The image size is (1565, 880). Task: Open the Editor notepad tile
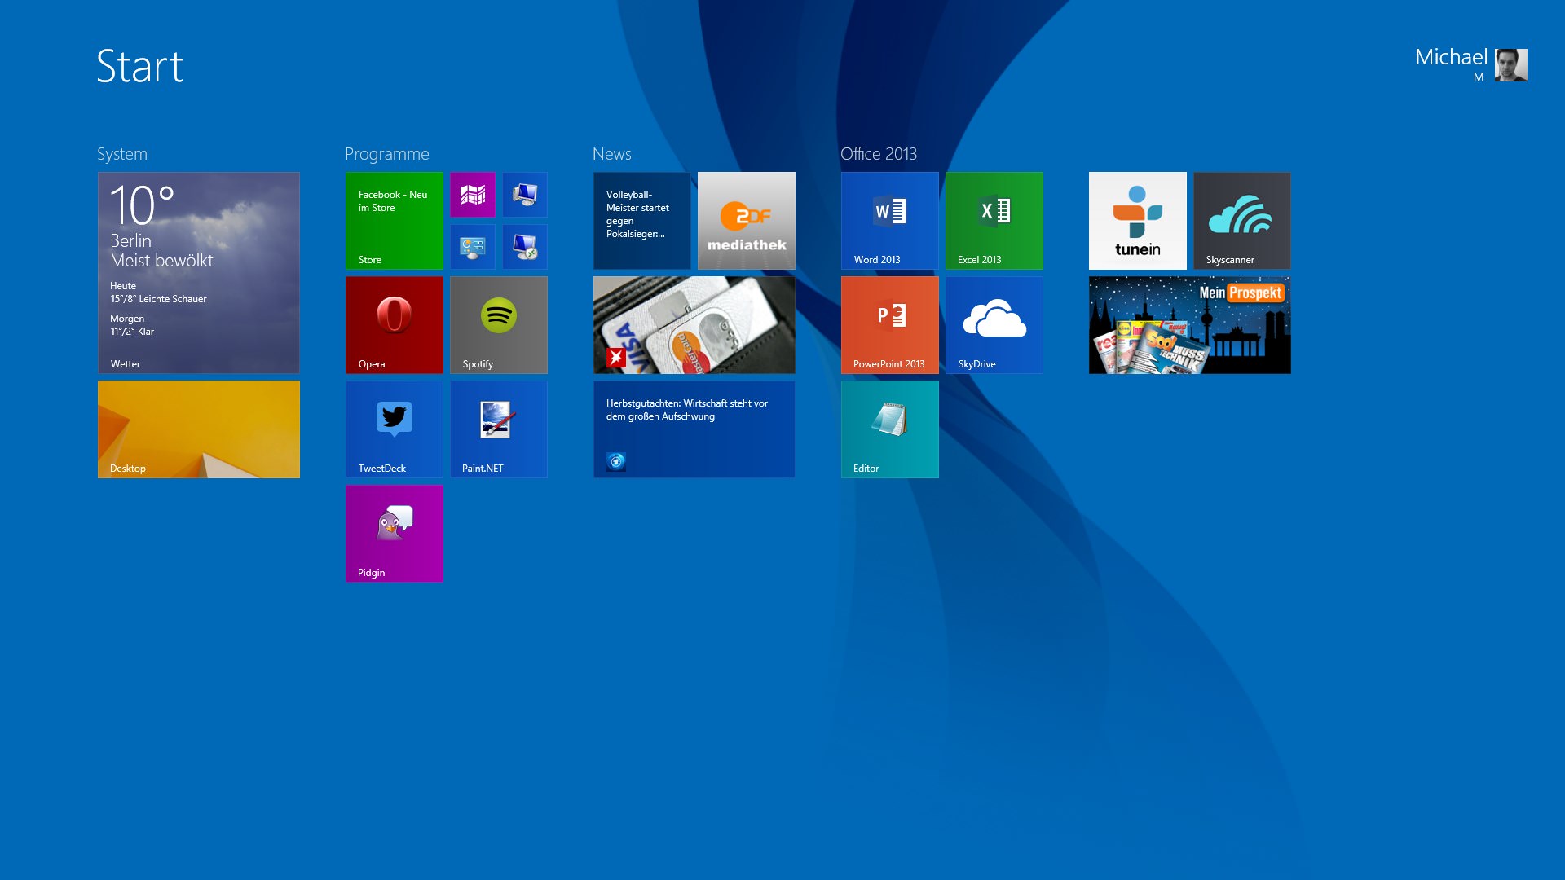click(x=890, y=429)
